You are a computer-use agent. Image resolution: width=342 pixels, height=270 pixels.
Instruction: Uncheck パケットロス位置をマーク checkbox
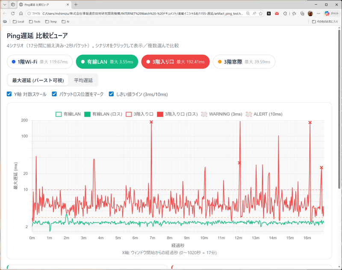54,94
